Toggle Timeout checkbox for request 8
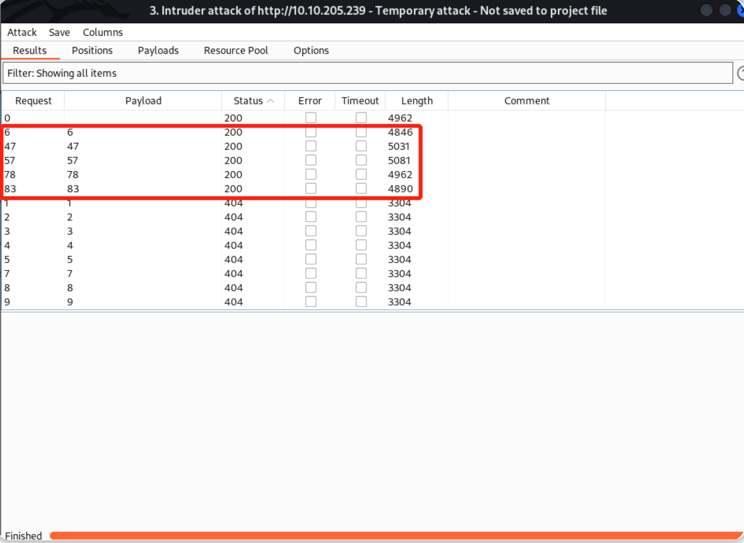This screenshot has height=543, width=744. (x=361, y=287)
